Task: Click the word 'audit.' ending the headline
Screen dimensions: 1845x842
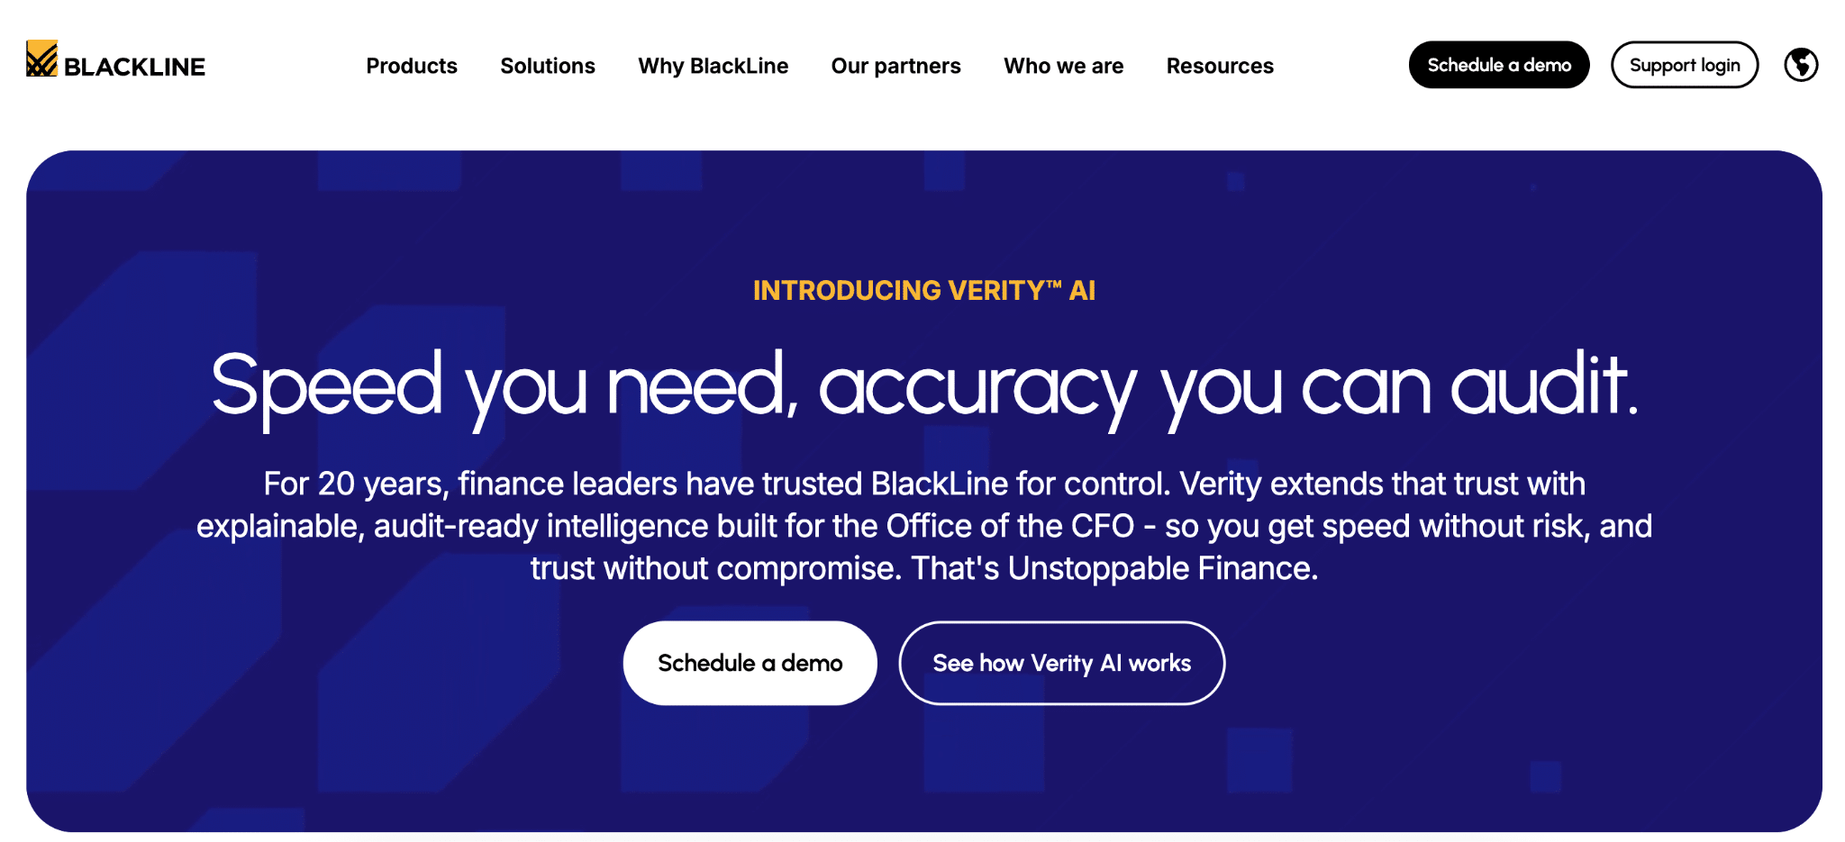Action: click(1543, 385)
